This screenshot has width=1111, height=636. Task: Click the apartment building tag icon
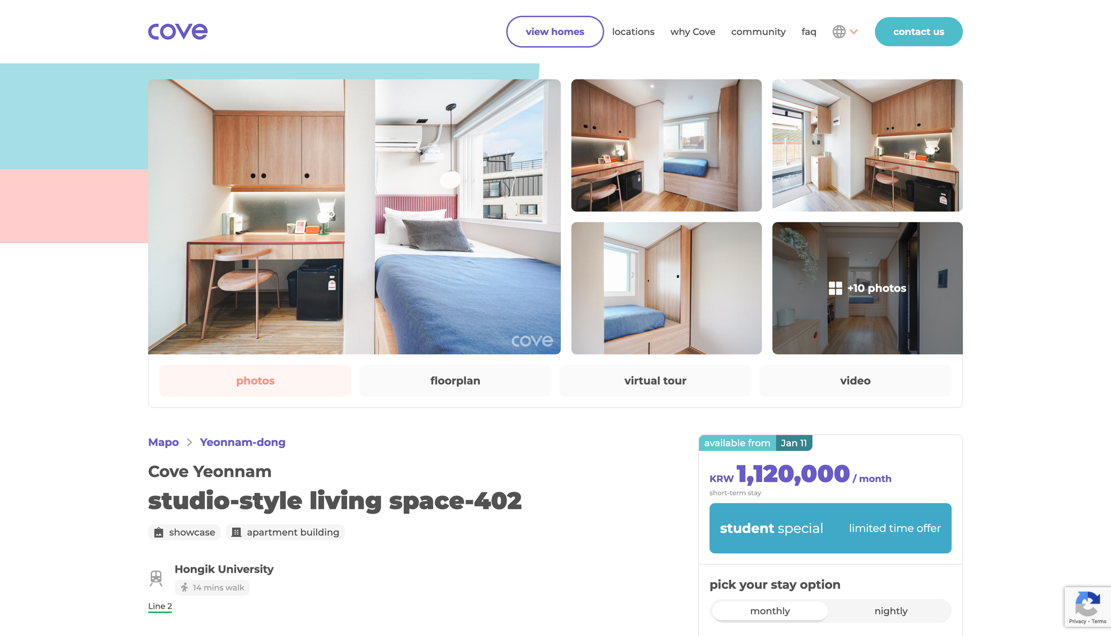(x=236, y=532)
